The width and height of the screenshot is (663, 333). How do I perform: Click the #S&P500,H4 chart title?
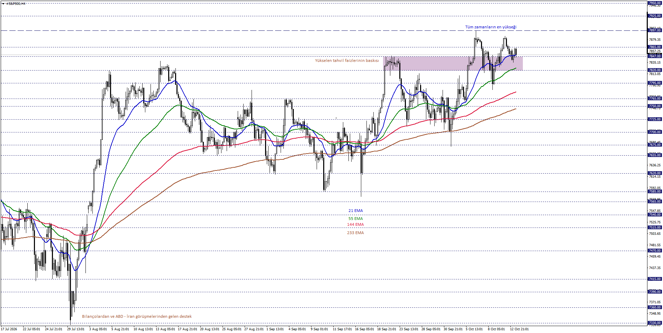click(x=16, y=3)
